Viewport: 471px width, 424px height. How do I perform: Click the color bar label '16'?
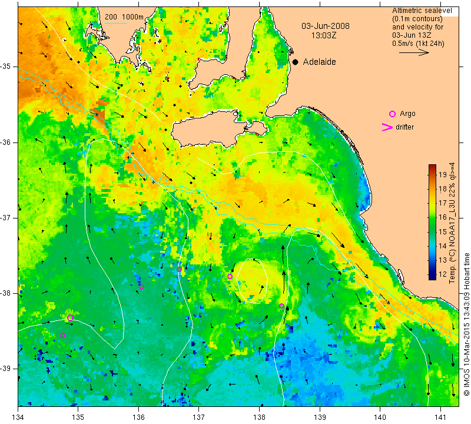[x=443, y=217]
